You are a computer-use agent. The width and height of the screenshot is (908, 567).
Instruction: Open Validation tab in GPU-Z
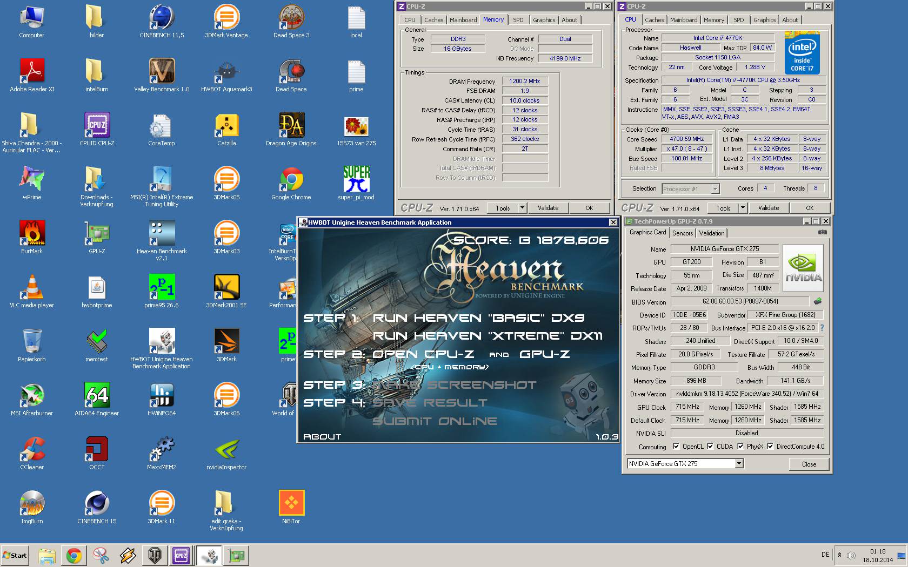coord(711,233)
